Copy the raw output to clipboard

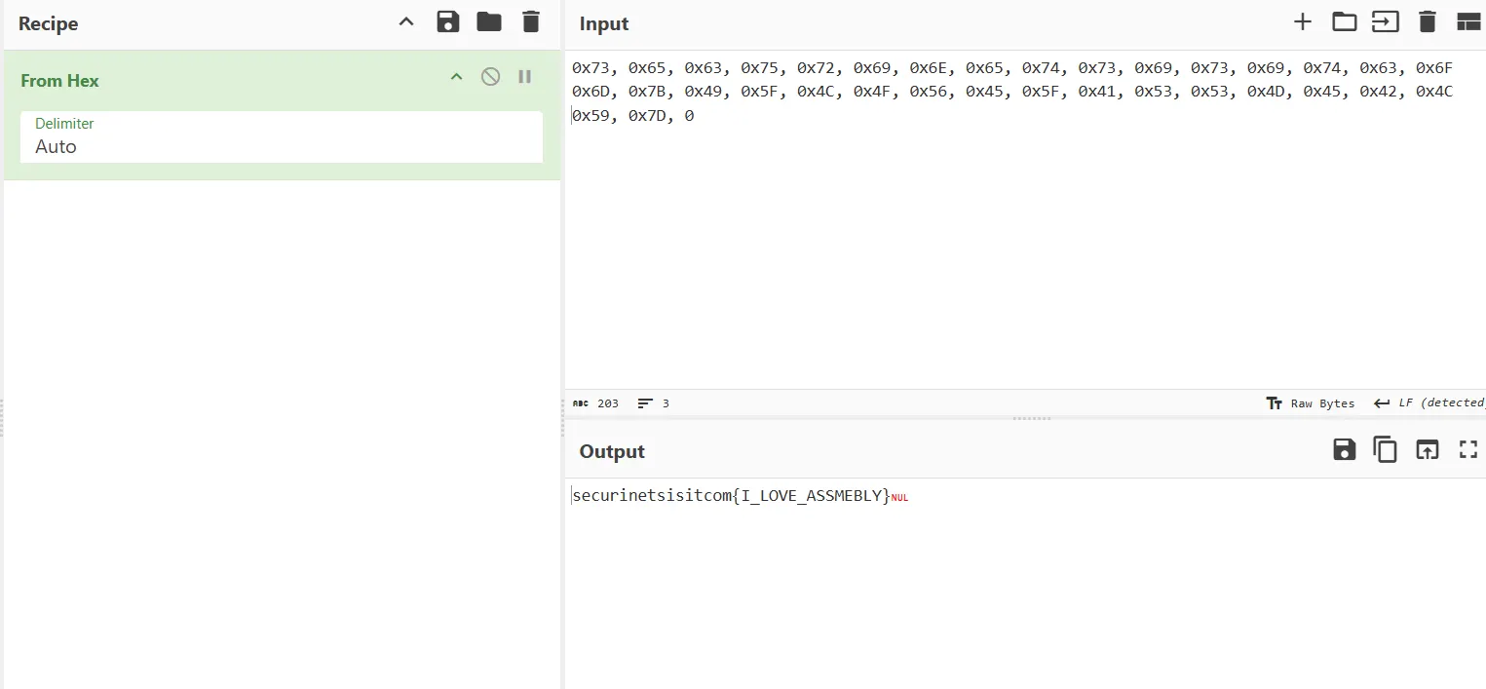pyautogui.click(x=1385, y=449)
